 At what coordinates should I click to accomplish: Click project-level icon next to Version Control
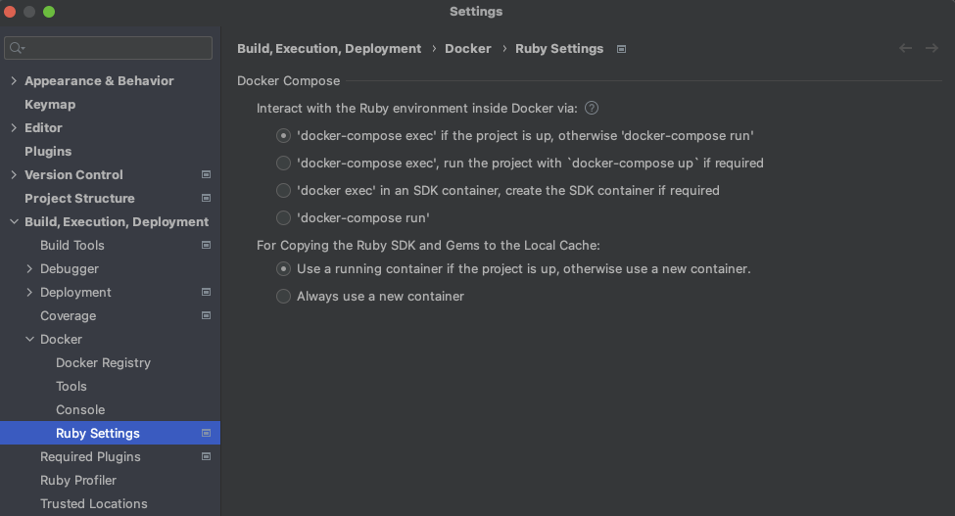(206, 175)
